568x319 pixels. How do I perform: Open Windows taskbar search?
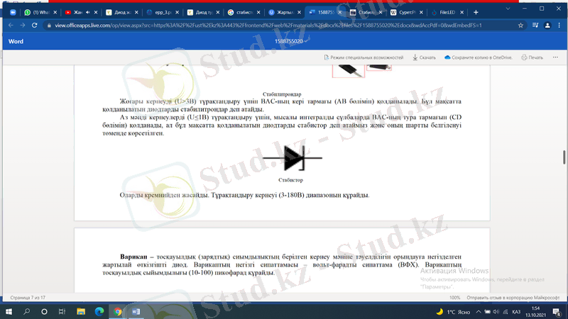coord(26,311)
